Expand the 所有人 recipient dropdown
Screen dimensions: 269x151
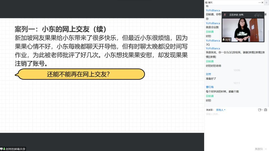pos(221,110)
